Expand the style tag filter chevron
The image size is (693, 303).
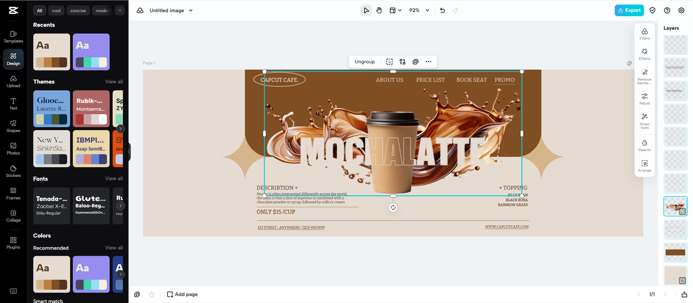click(x=120, y=10)
